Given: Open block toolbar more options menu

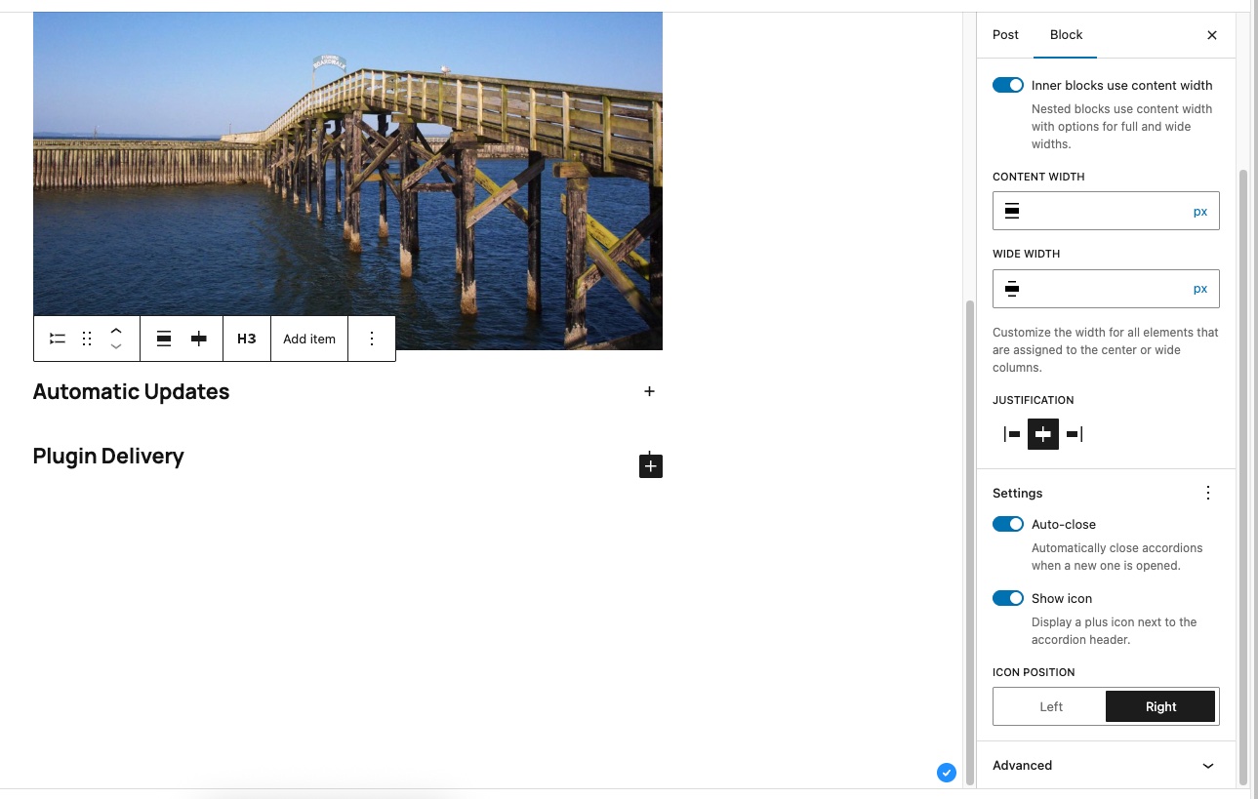Looking at the screenshot, I should coord(372,339).
